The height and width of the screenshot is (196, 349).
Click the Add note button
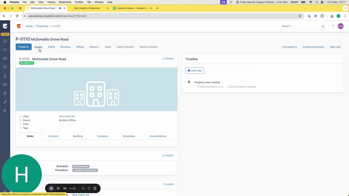pyautogui.click(x=195, y=71)
